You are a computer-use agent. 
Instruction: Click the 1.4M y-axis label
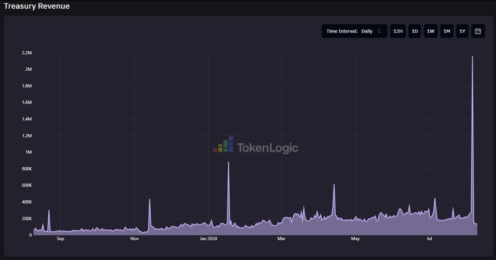[27, 119]
